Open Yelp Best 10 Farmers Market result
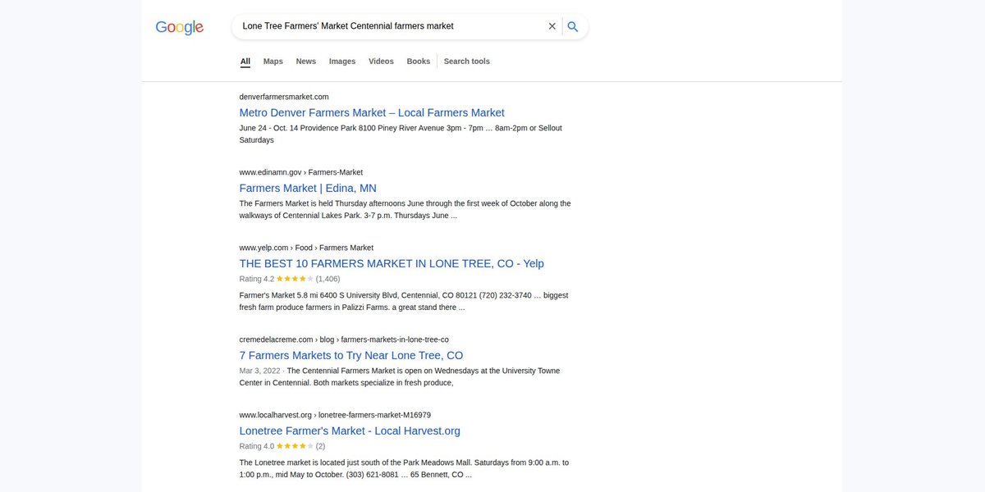This screenshot has width=985, height=492. (x=392, y=263)
